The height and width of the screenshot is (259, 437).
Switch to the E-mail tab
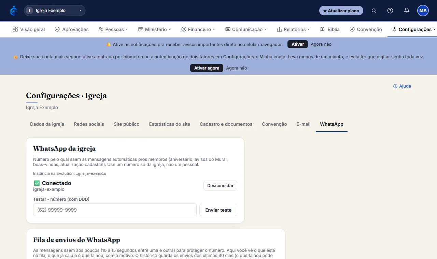[x=303, y=124]
